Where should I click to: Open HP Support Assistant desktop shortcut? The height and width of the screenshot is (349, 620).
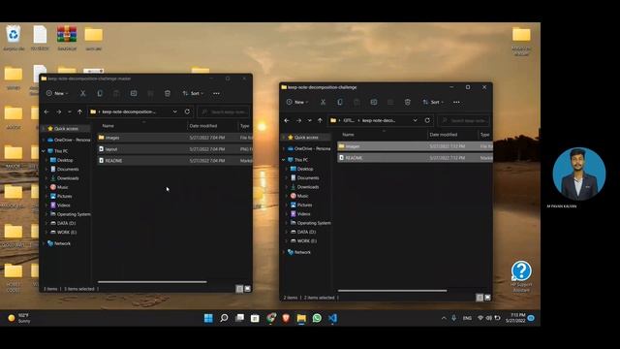pyautogui.click(x=521, y=276)
